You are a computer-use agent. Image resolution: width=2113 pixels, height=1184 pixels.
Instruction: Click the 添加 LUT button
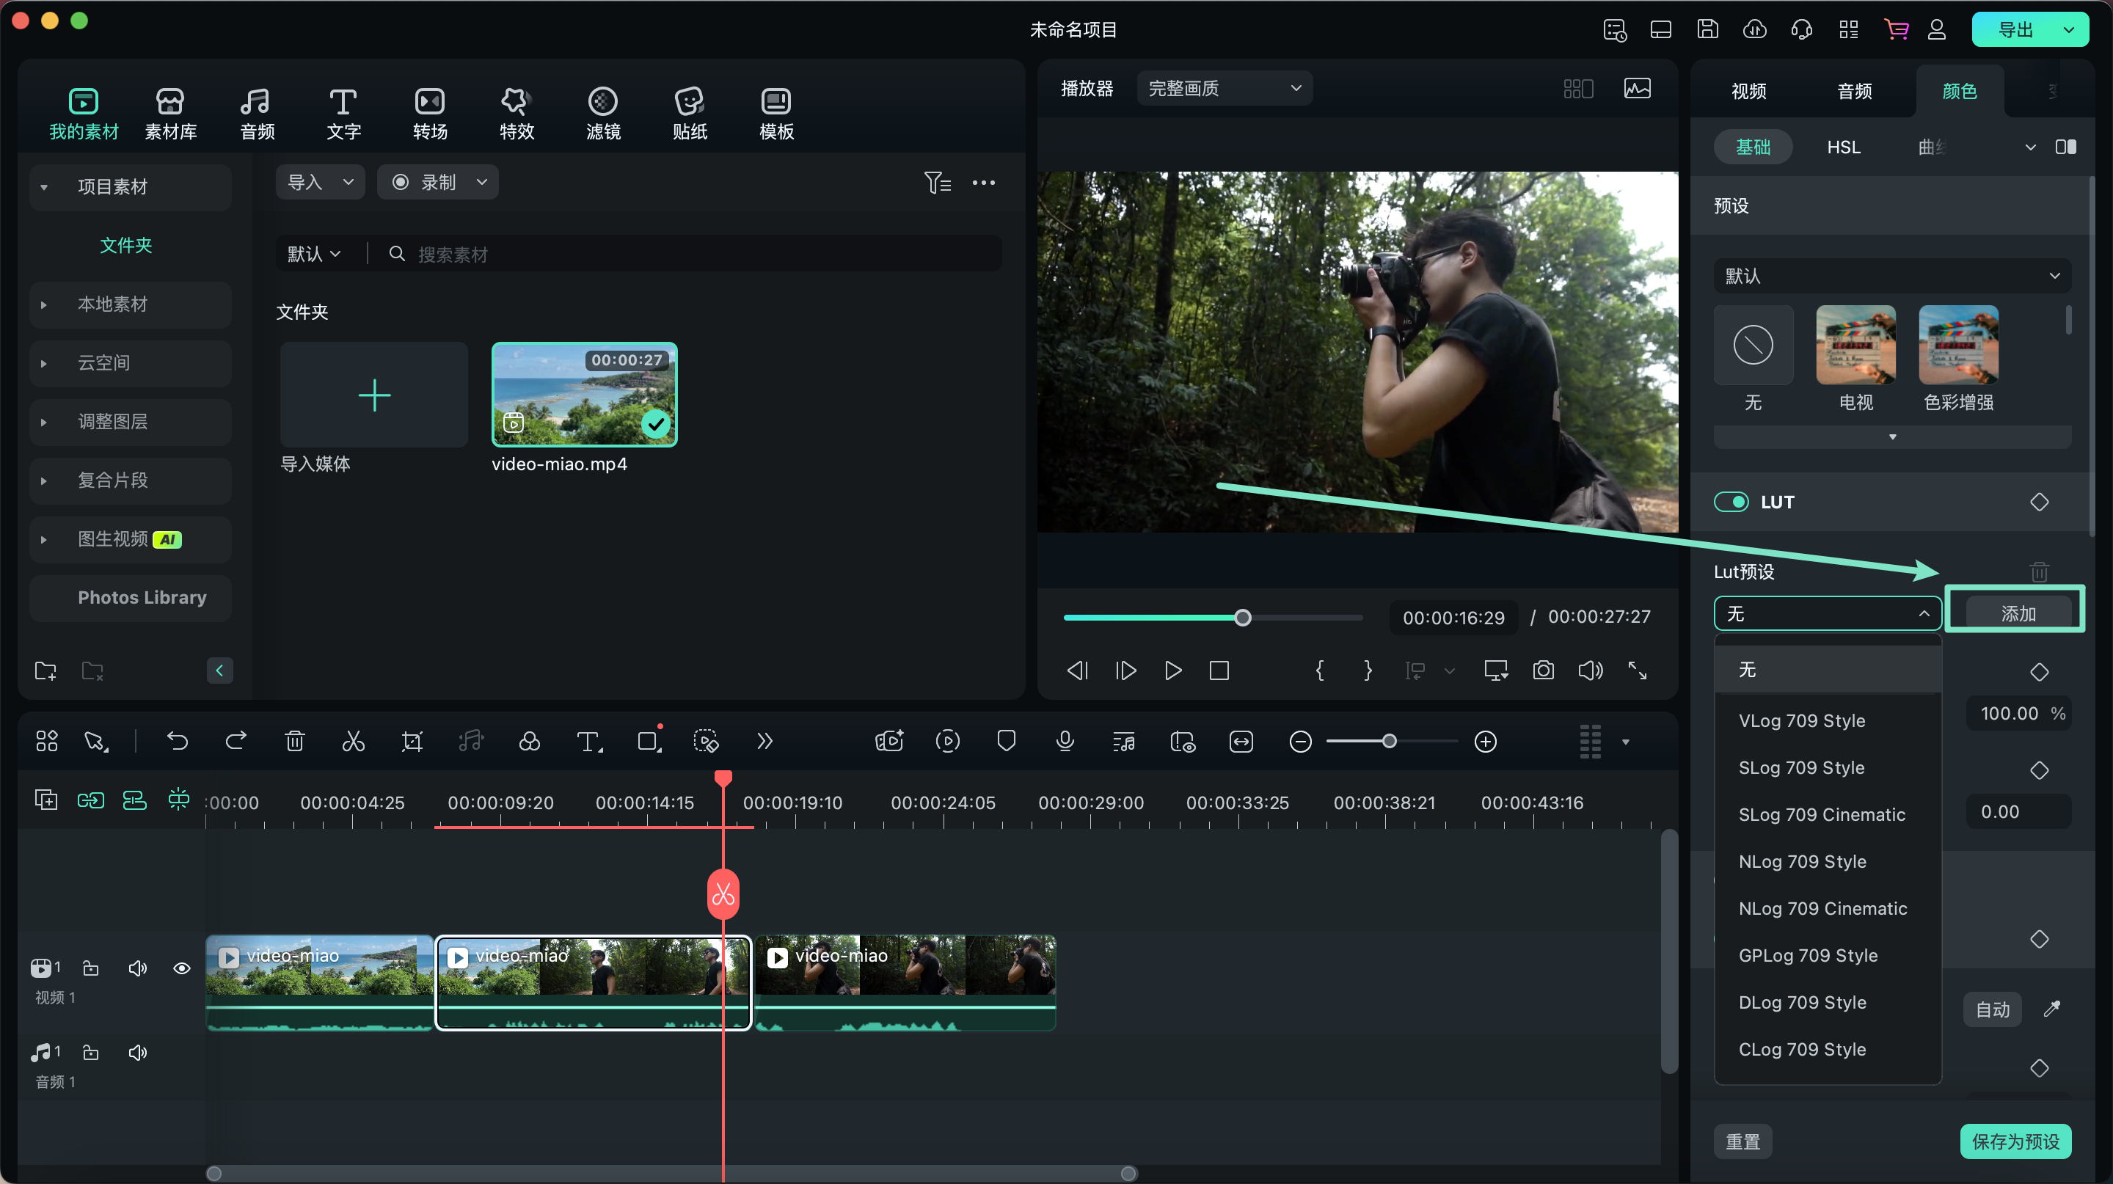click(2015, 611)
